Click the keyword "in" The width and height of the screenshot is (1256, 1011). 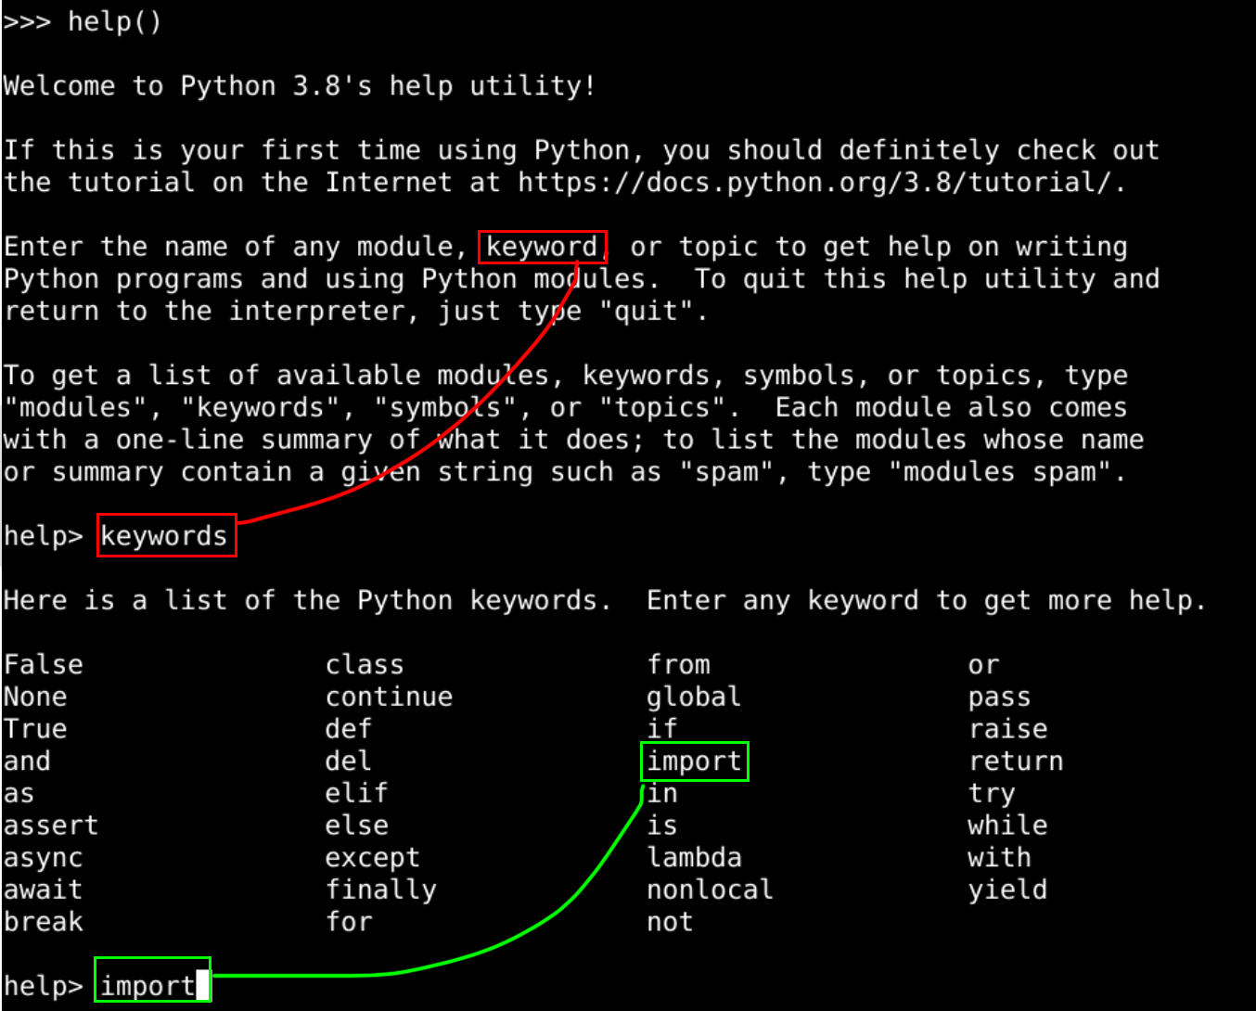tap(662, 794)
